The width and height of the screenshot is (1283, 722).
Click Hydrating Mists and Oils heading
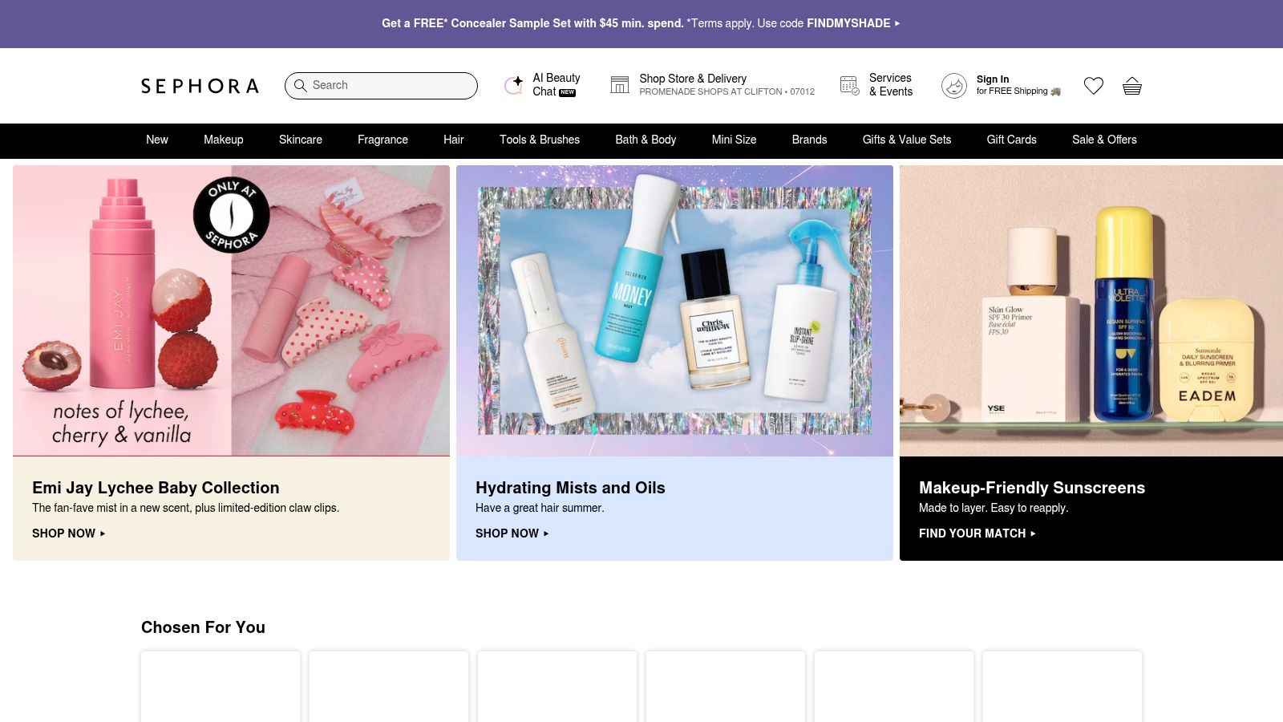tap(570, 488)
